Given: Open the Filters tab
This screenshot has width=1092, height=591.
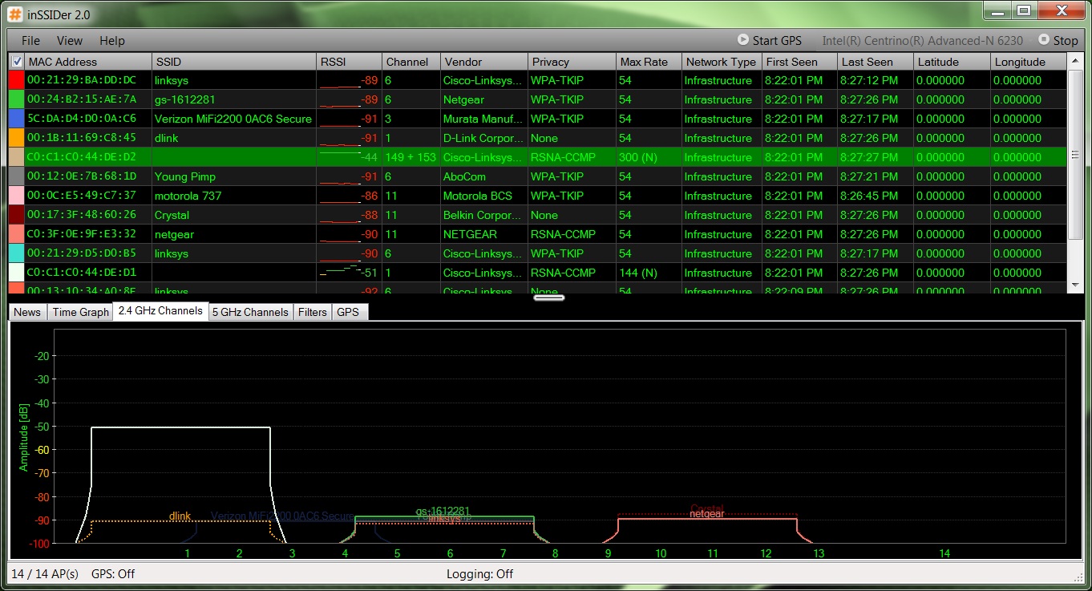Looking at the screenshot, I should coord(313,312).
